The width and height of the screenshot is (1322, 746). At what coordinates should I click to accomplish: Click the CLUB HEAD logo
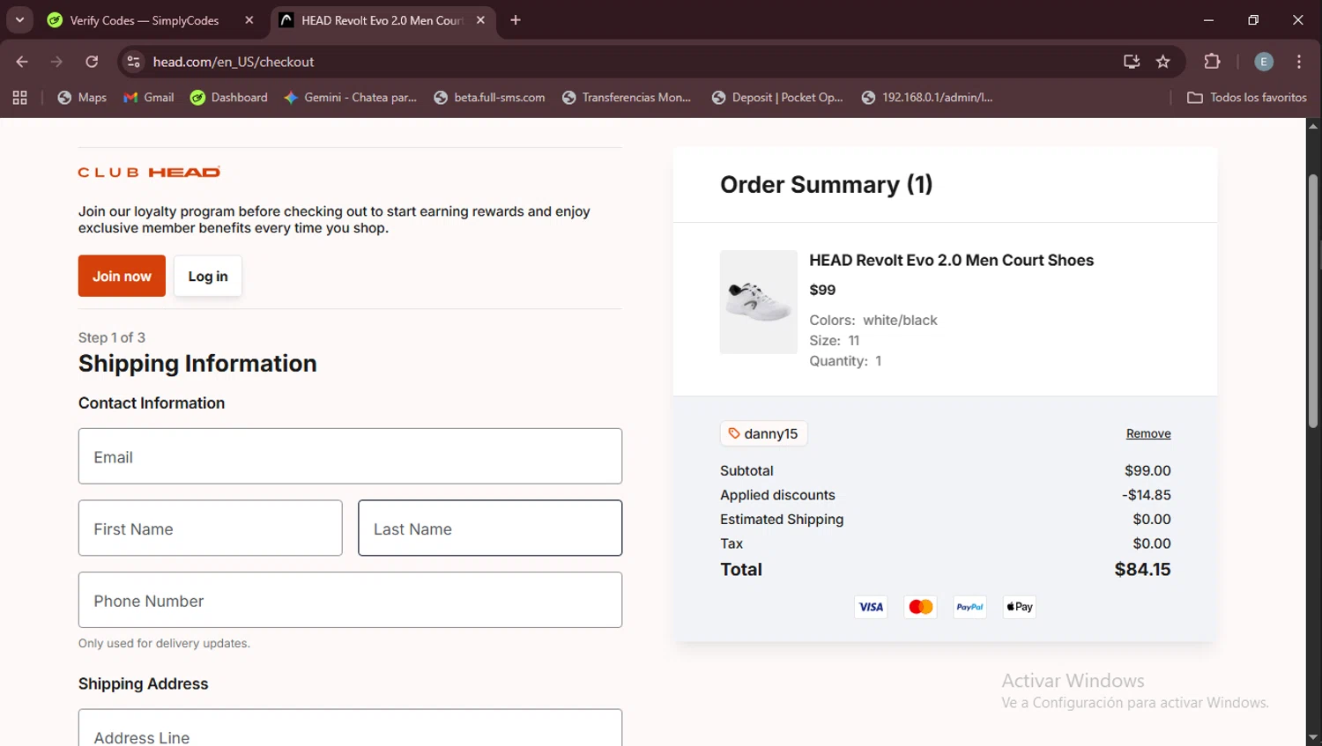click(149, 173)
